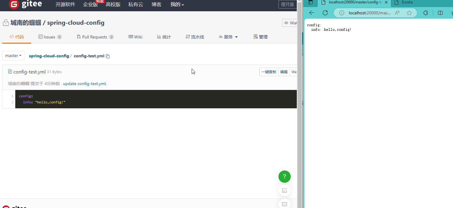
Task: Open the 流水线 tab
Action: [195, 37]
